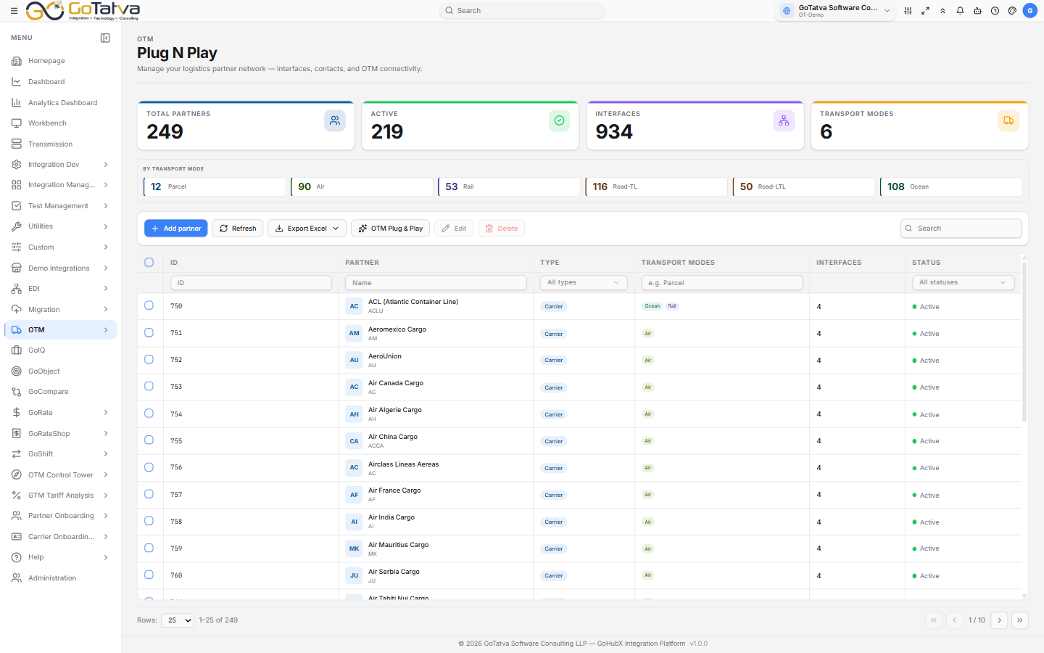The width and height of the screenshot is (1044, 653).
Task: Open the help question mark icon
Action: pyautogui.click(x=995, y=11)
